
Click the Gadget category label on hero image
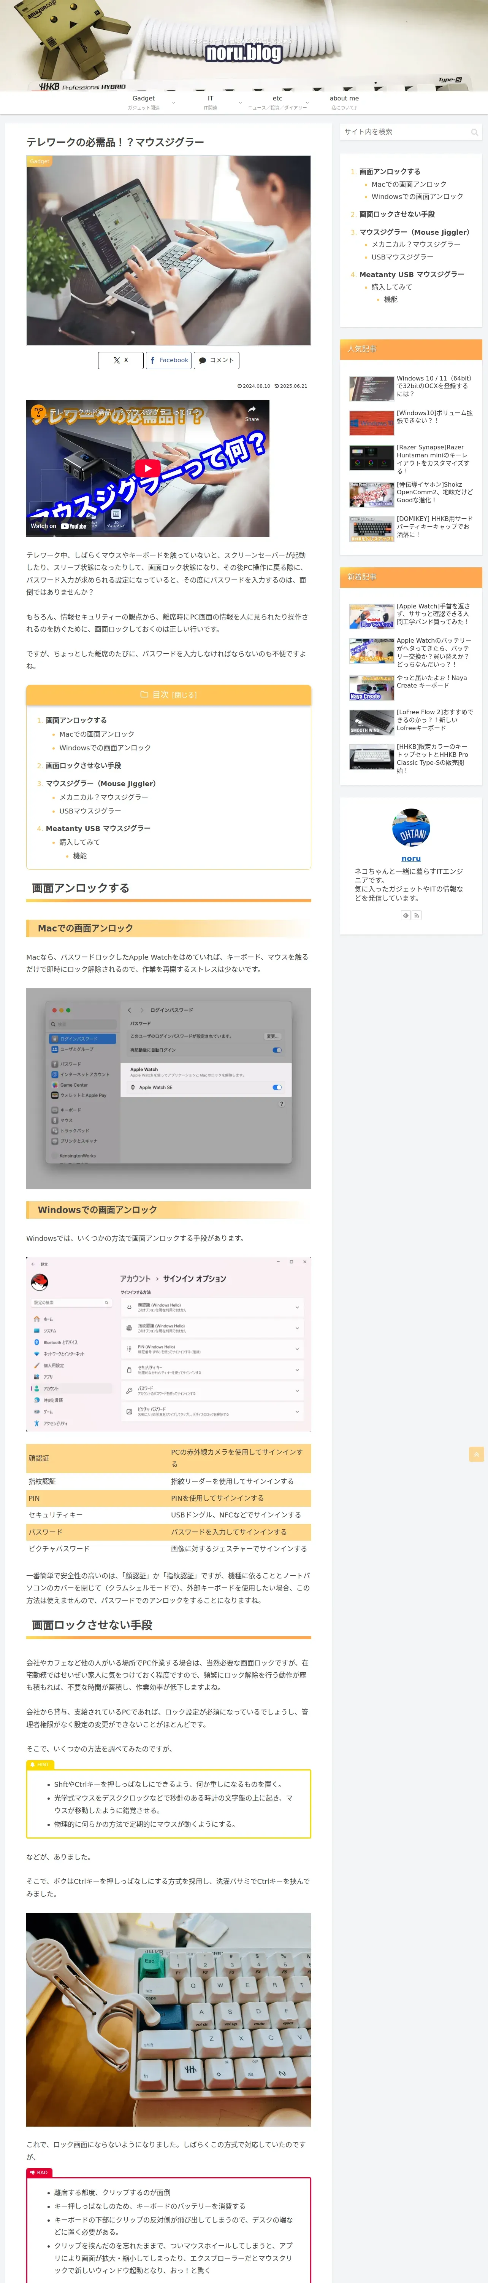pyautogui.click(x=39, y=161)
